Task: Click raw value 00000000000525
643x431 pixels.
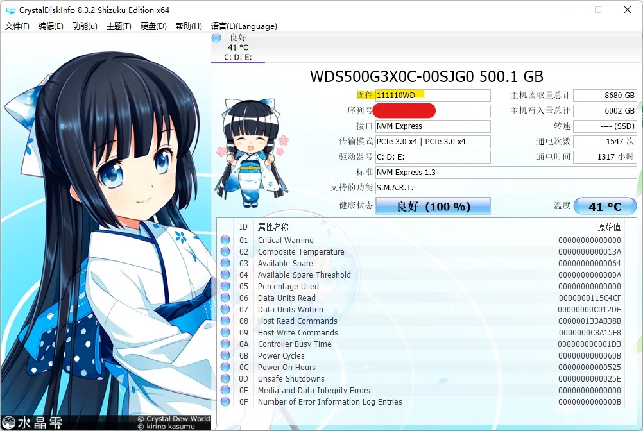Action: [x=590, y=367]
